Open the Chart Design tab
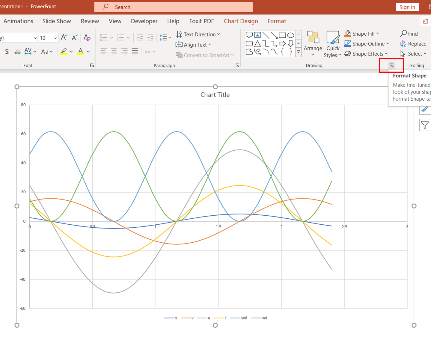The height and width of the screenshot is (337, 431). coord(241,21)
